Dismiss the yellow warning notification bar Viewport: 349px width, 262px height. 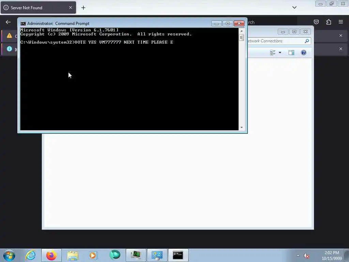[341, 35]
